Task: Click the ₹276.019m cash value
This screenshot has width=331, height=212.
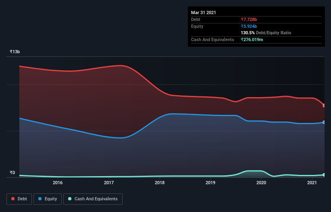Action: coord(252,39)
